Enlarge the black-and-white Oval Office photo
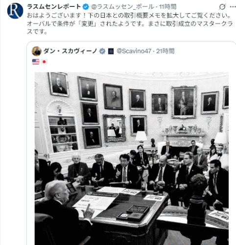The width and height of the screenshot is (236, 245). [132, 158]
